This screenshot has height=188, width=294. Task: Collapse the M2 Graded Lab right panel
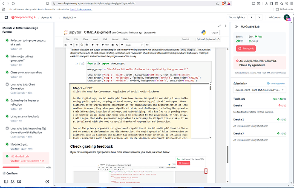click(236, 27)
